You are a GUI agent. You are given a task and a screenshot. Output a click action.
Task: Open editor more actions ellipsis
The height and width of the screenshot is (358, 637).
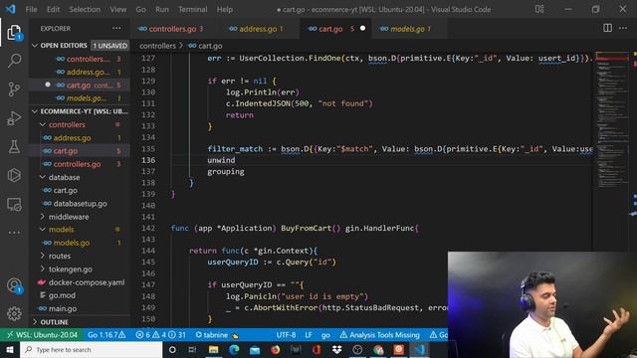click(x=623, y=28)
